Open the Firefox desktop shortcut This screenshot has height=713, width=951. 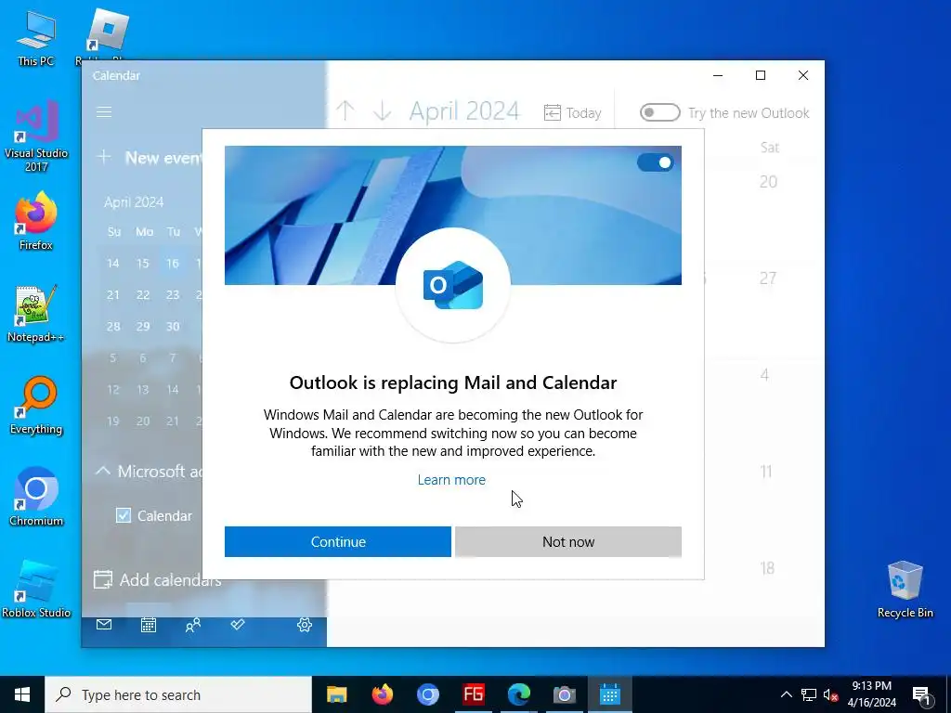(x=36, y=220)
